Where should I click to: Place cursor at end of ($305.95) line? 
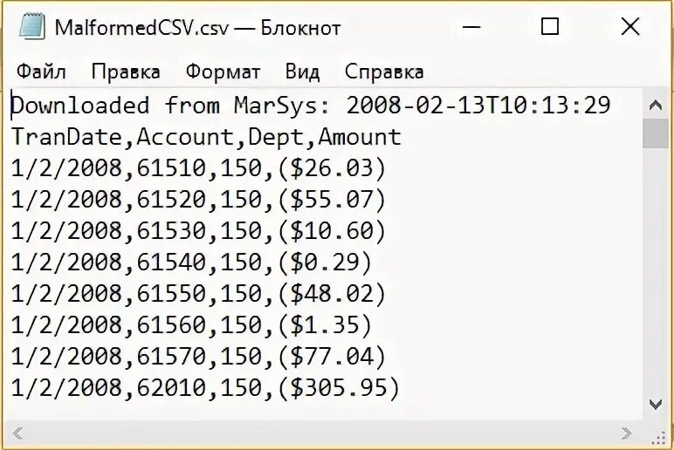pyautogui.click(x=401, y=387)
